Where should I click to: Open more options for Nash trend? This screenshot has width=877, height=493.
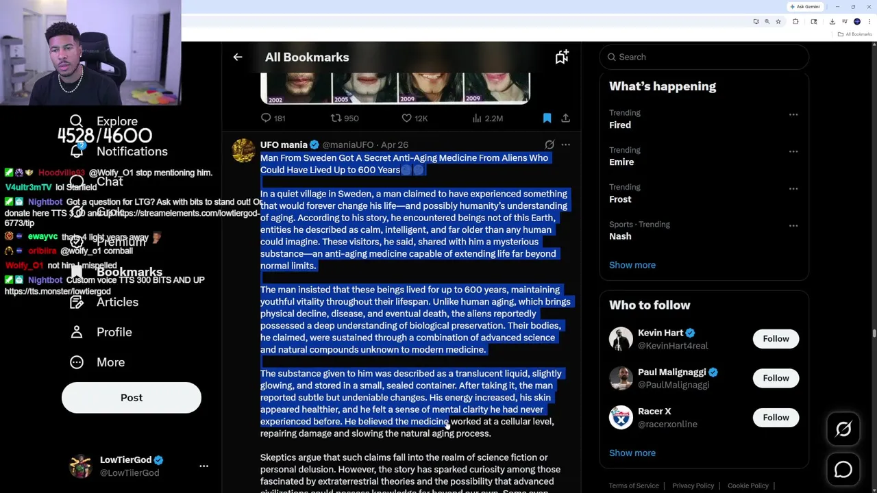(x=793, y=225)
